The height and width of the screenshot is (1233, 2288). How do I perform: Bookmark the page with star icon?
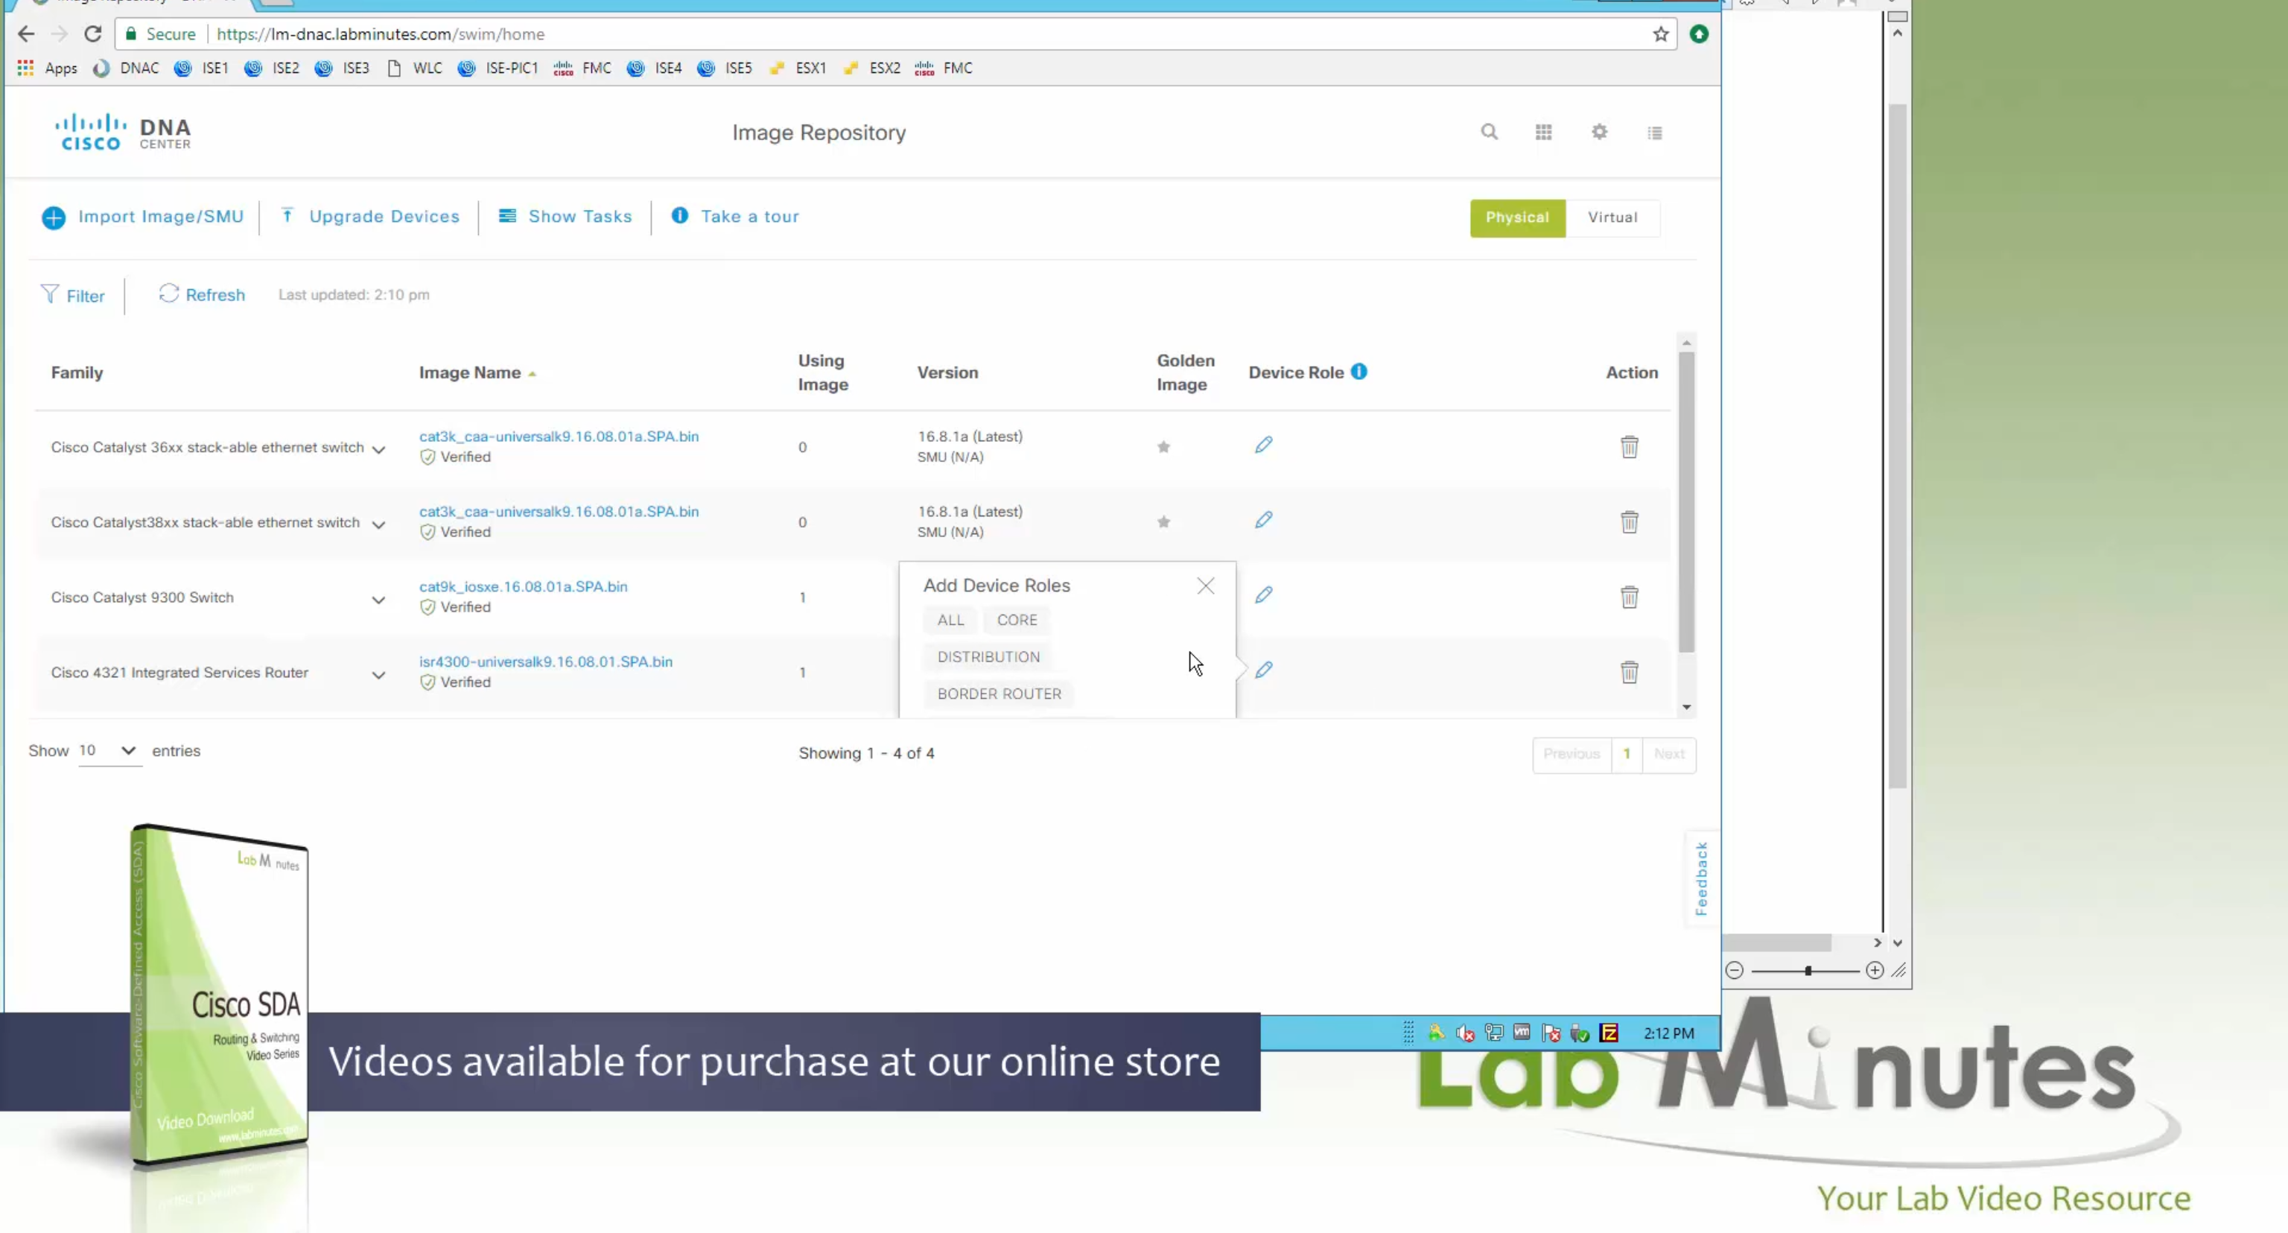click(1660, 34)
